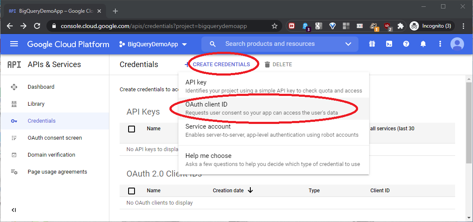Click the search magnifier icon

point(213,44)
